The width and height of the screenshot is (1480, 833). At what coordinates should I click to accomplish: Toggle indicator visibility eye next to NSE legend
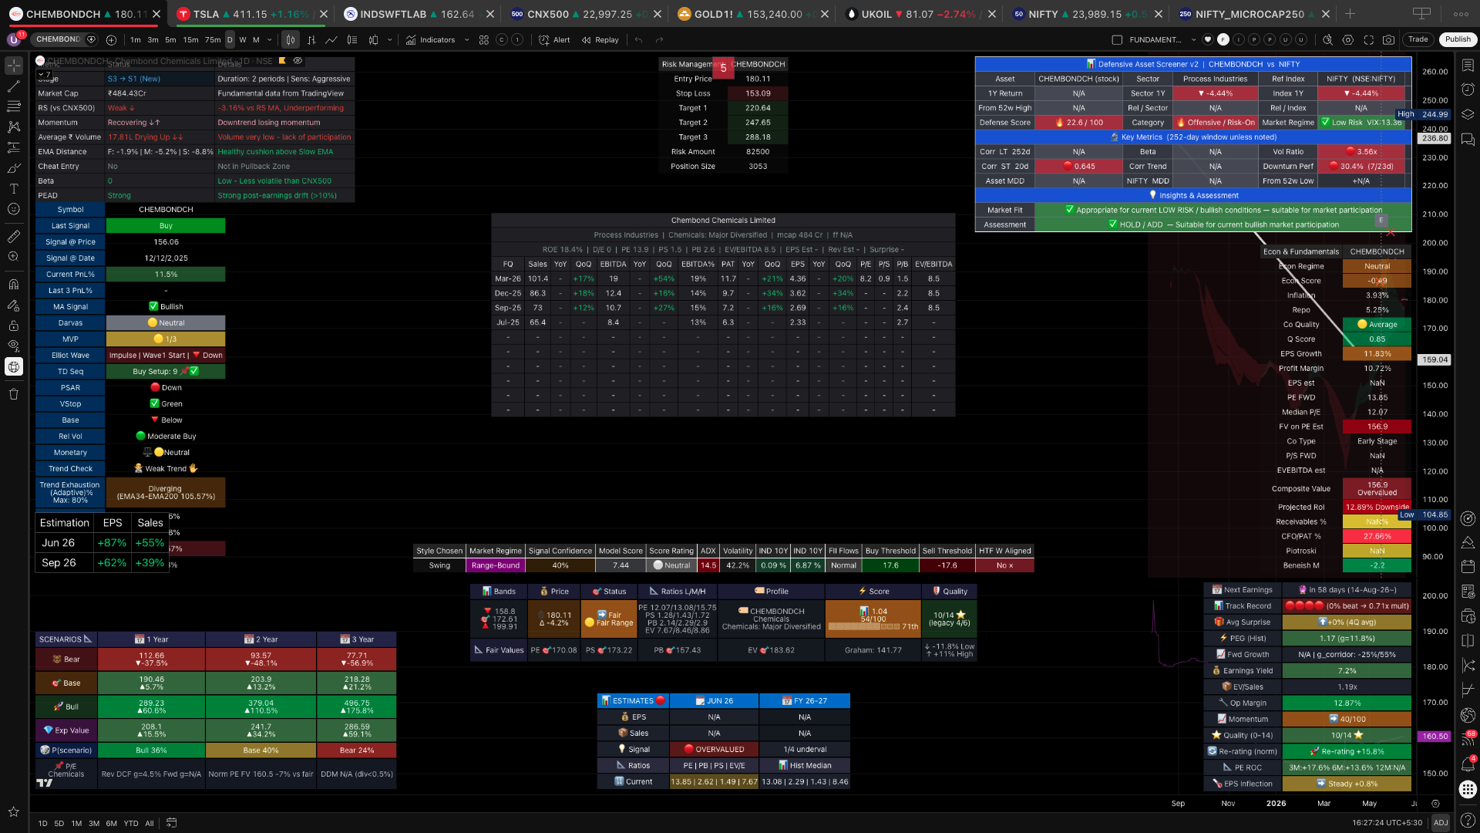pyautogui.click(x=298, y=60)
